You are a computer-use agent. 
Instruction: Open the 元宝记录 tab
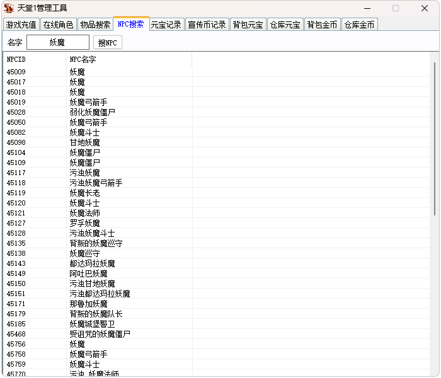click(x=166, y=25)
